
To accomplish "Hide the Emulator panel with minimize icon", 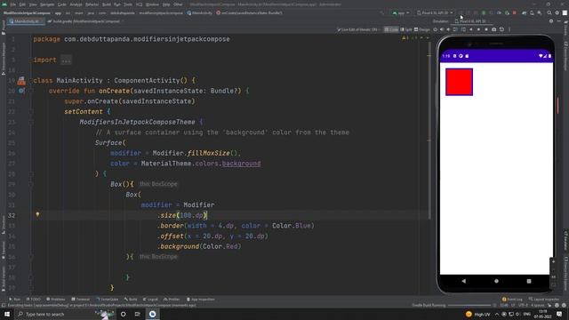I will [559, 21].
